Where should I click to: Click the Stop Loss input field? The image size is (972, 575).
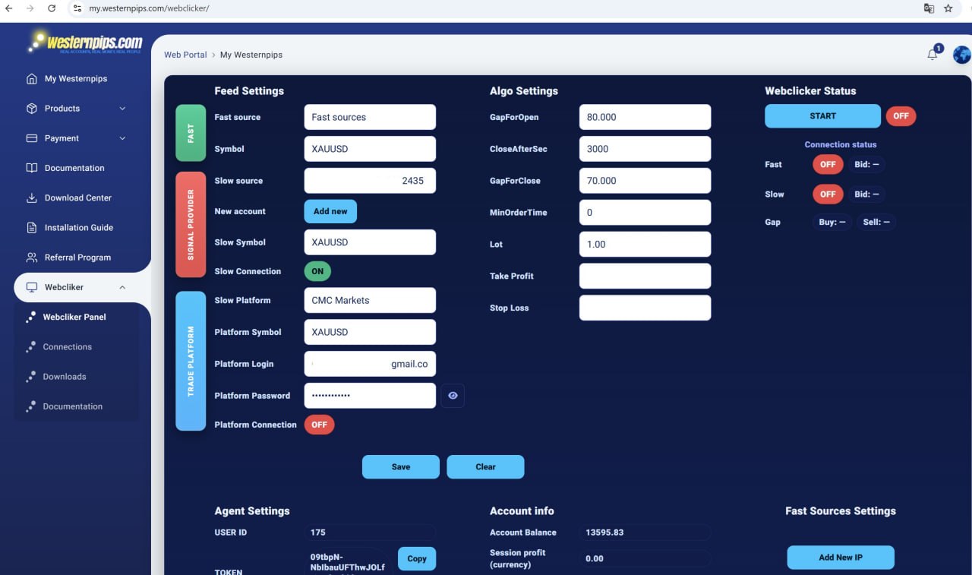645,308
